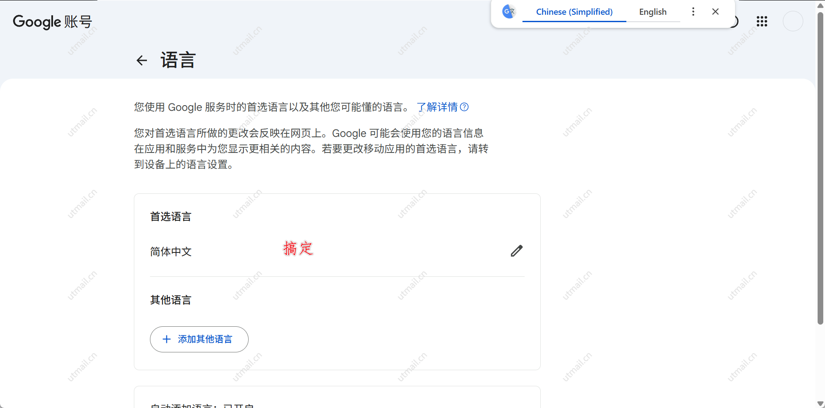Click the scrollbar down arrow

click(x=820, y=404)
